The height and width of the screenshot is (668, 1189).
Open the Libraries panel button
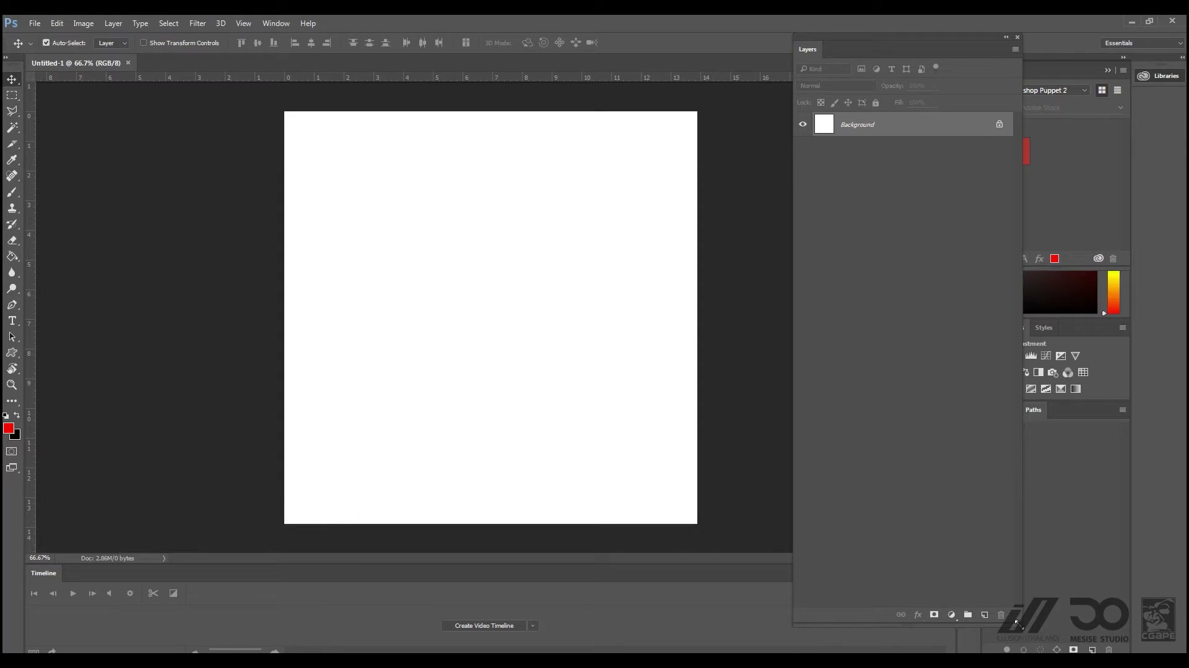(x=1159, y=75)
